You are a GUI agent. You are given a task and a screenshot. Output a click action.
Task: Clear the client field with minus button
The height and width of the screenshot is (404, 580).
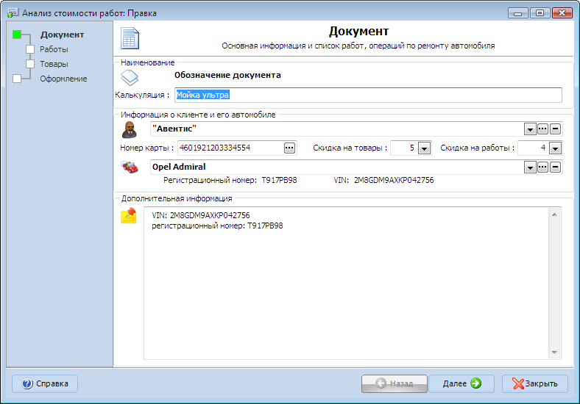556,129
